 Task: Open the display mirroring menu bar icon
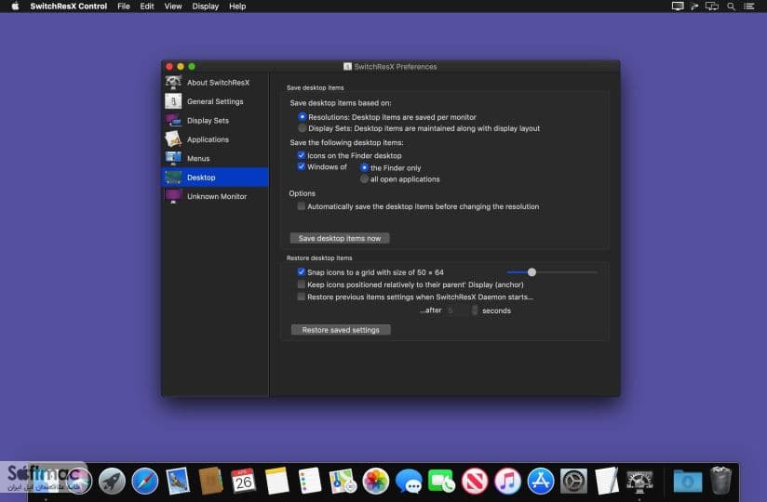click(x=712, y=7)
